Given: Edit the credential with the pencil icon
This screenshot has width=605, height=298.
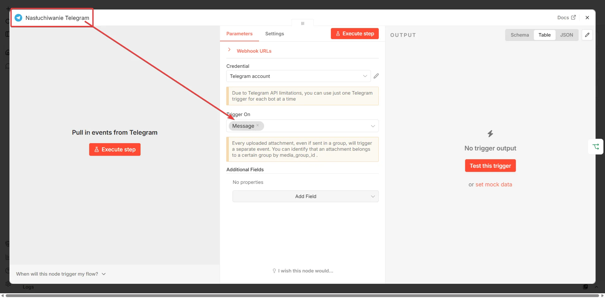Looking at the screenshot, I should [376, 76].
